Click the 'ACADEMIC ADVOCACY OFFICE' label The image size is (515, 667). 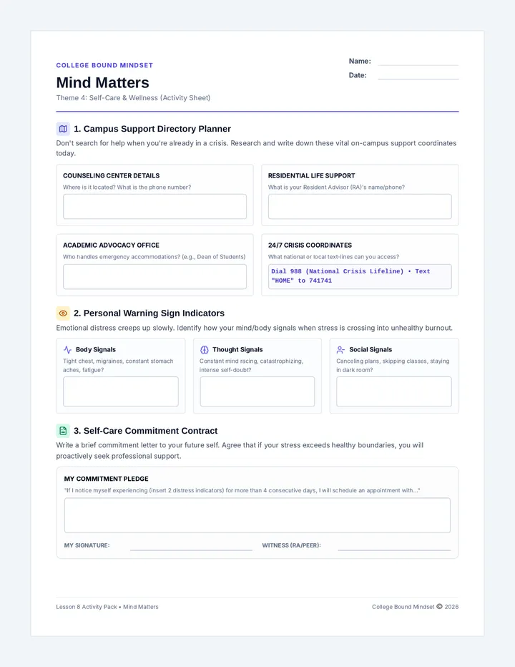click(x=111, y=245)
